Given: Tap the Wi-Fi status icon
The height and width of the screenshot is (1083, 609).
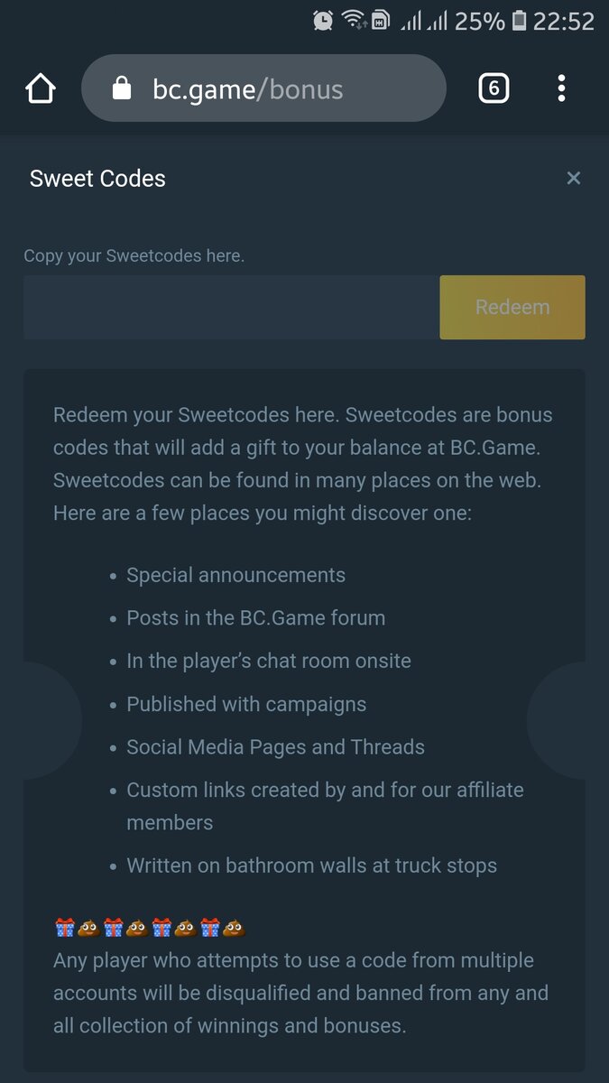Looking at the screenshot, I should point(352,20).
